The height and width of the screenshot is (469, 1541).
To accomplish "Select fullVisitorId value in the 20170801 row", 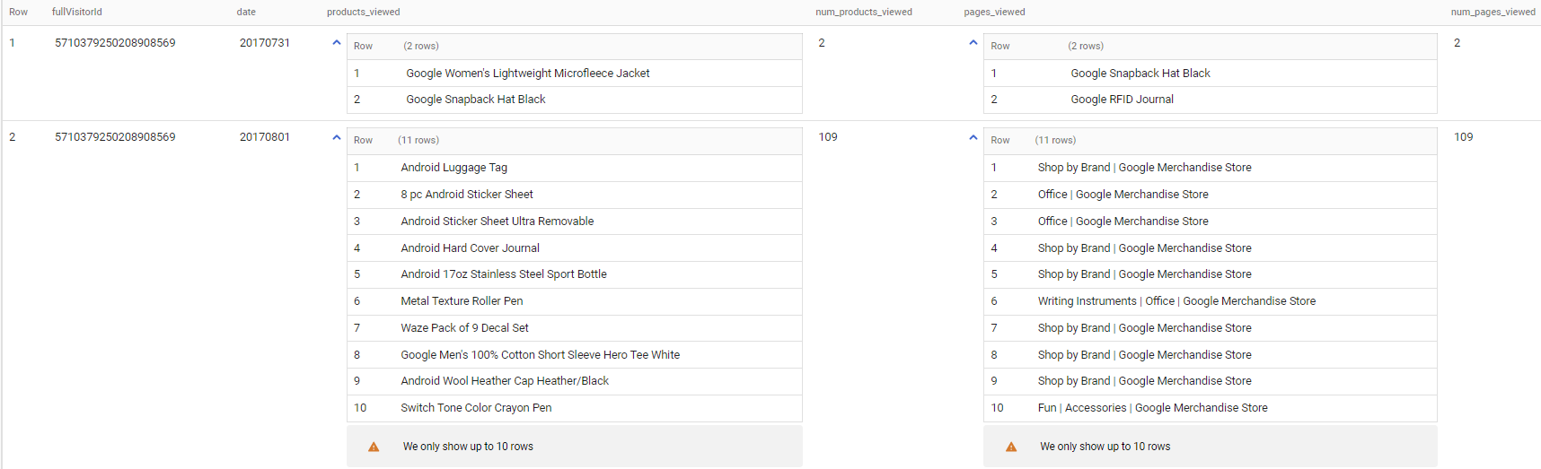I will click(115, 137).
